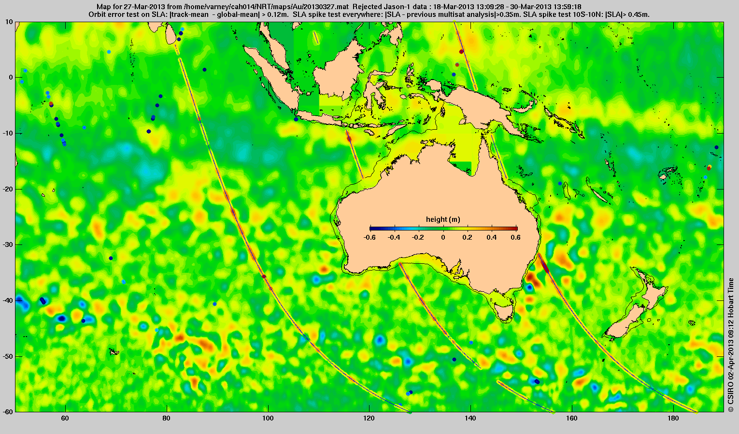Click the latitude axis label -30

pyautogui.click(x=8, y=244)
